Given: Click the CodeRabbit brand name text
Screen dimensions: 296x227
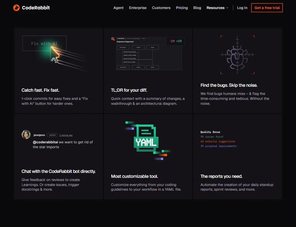Looking at the screenshot, I should [36, 8].
